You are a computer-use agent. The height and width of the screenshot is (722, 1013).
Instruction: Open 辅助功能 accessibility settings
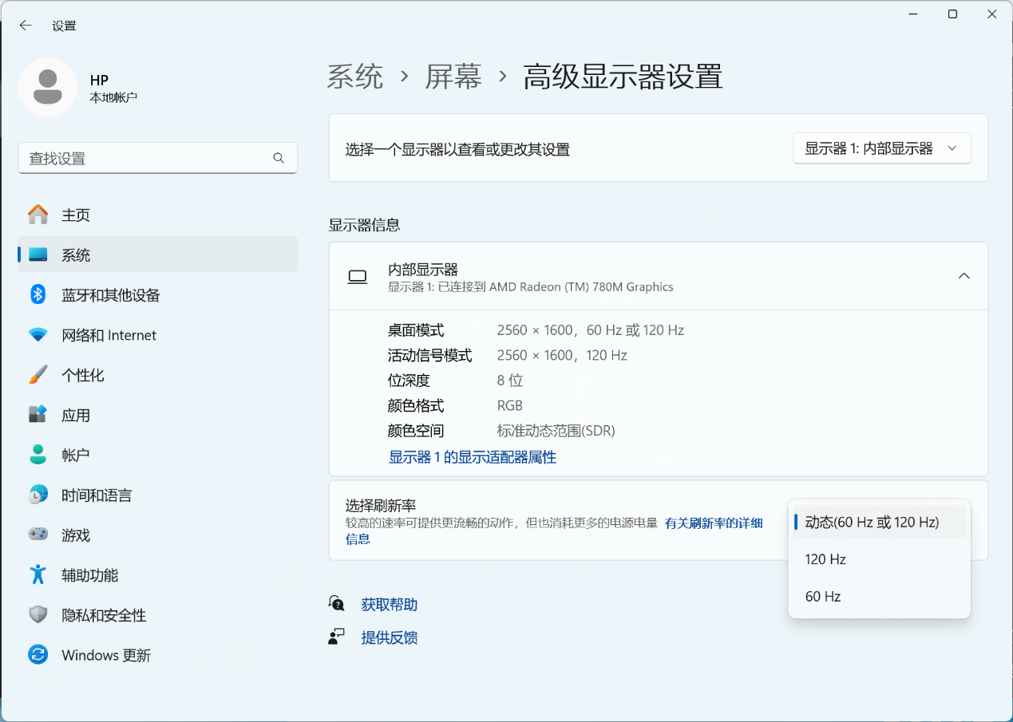pos(89,575)
